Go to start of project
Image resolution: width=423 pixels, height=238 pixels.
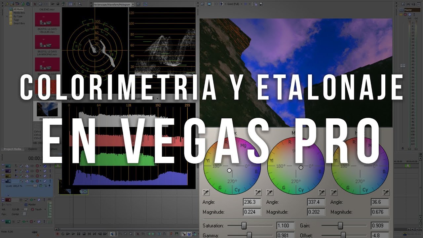pos(89,234)
